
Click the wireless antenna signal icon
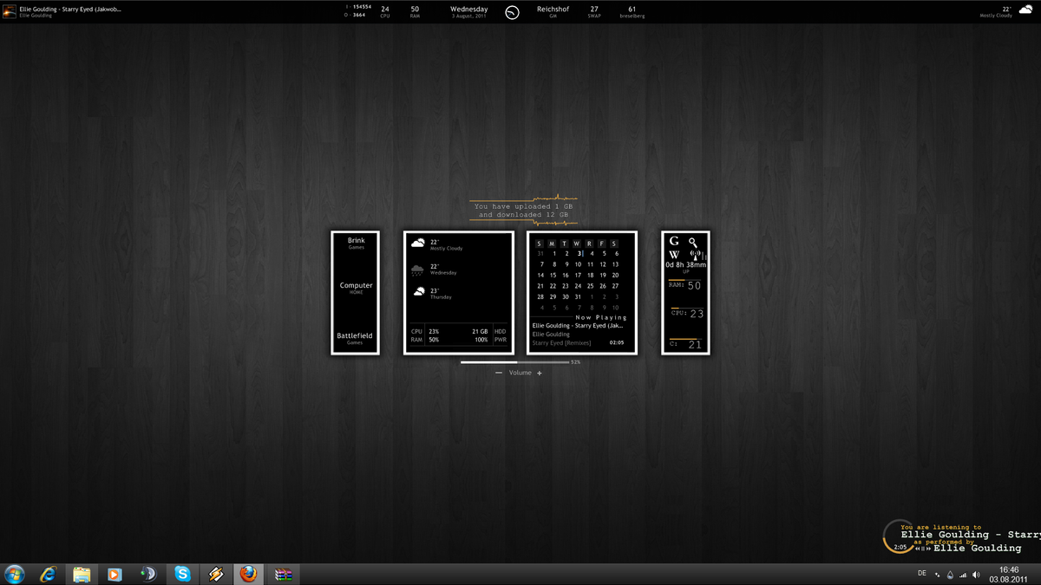695,256
